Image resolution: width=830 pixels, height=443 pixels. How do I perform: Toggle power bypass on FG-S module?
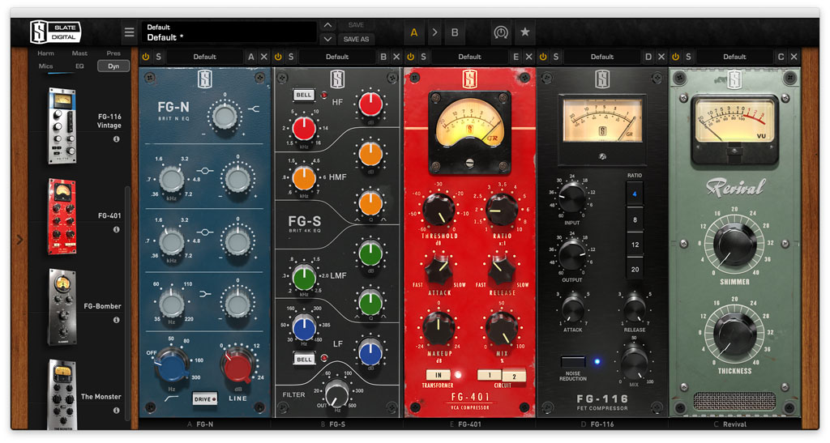[x=278, y=57]
